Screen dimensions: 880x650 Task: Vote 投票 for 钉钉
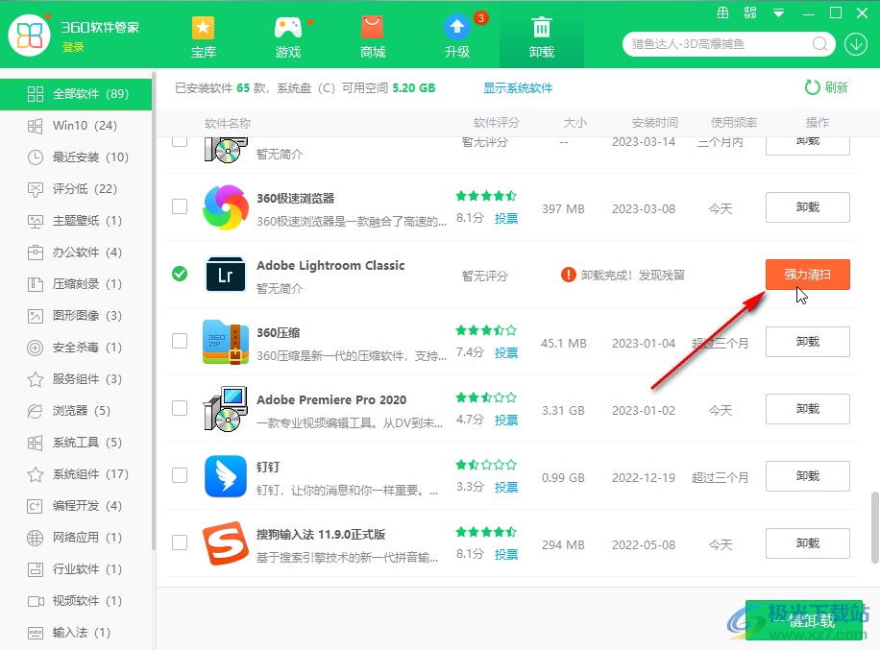click(x=506, y=488)
